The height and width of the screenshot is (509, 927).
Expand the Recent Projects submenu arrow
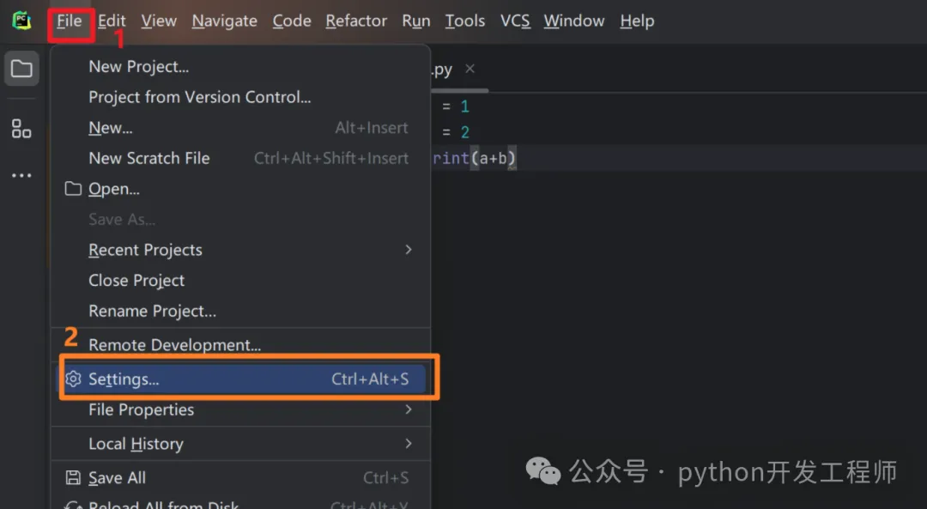coord(409,250)
